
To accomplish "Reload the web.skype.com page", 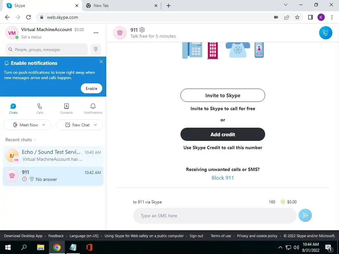I will [x=28, y=17].
